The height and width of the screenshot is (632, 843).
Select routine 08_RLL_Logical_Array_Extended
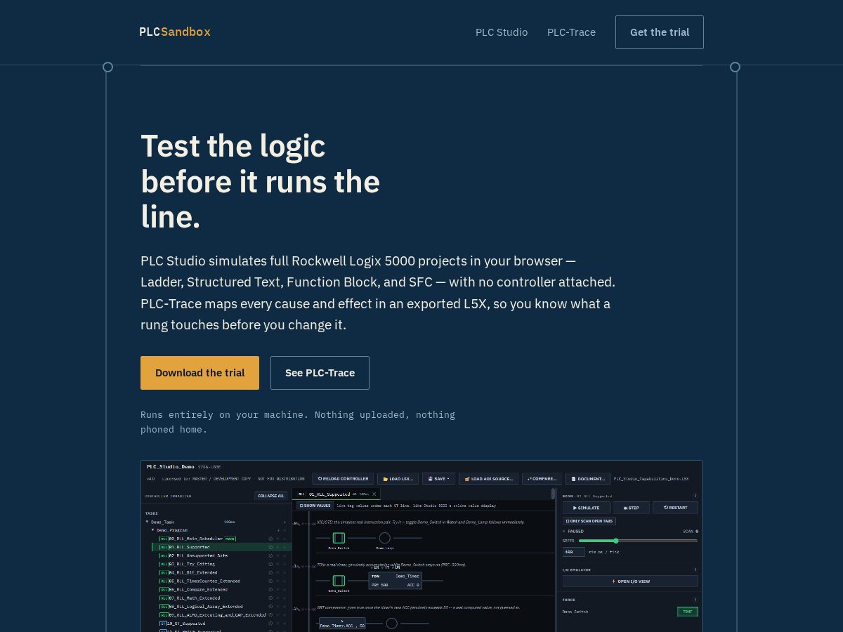click(x=205, y=606)
